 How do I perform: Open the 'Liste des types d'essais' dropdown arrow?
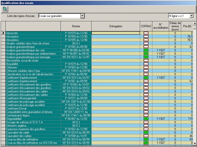[82, 16]
